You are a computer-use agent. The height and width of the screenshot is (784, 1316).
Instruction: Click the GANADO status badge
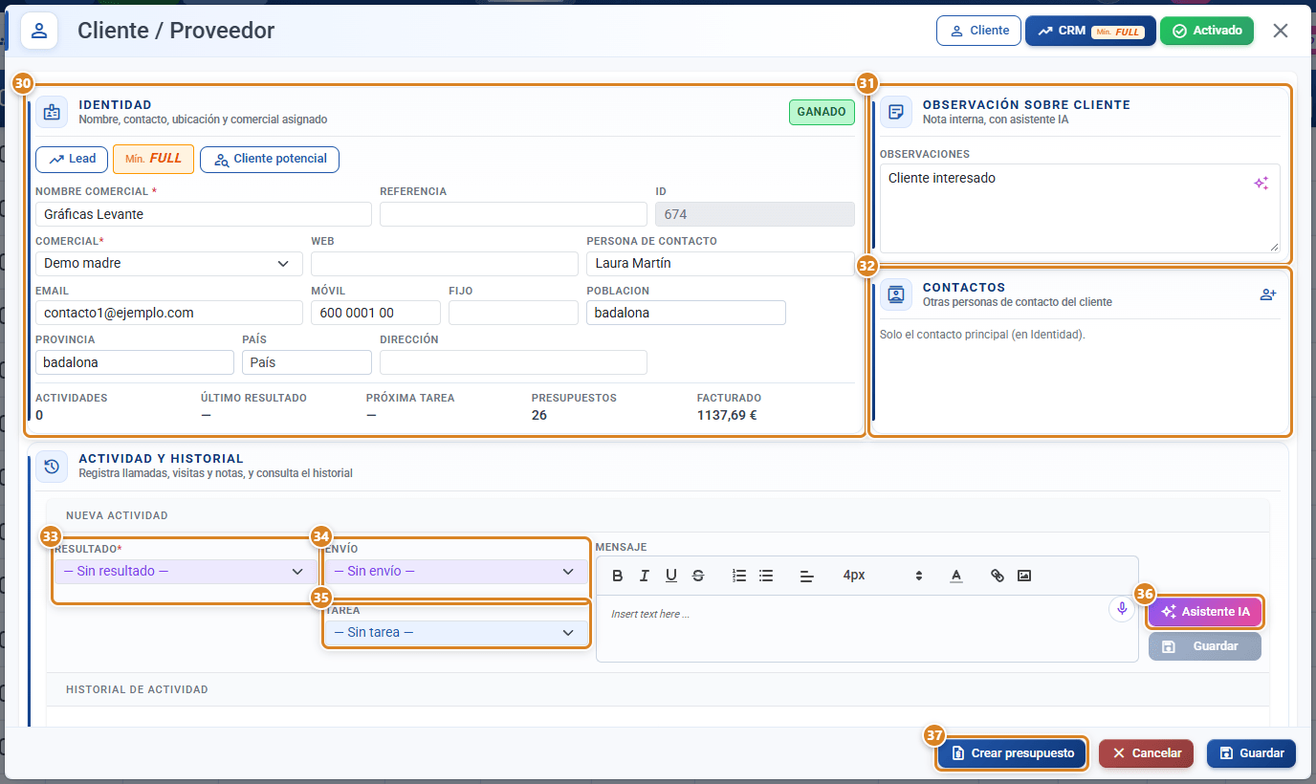tap(822, 112)
